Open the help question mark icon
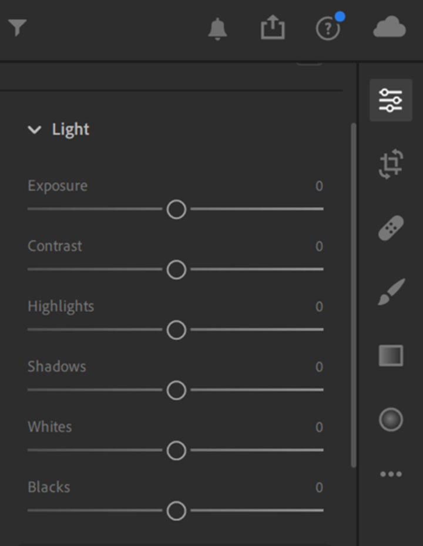Screen dimensions: 423x546 point(328,29)
